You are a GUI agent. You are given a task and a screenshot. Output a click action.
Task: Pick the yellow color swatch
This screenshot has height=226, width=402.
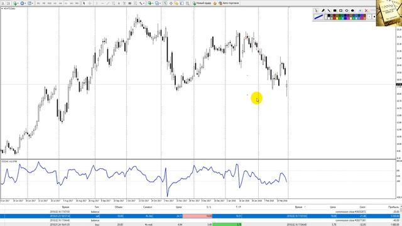[x=337, y=18]
